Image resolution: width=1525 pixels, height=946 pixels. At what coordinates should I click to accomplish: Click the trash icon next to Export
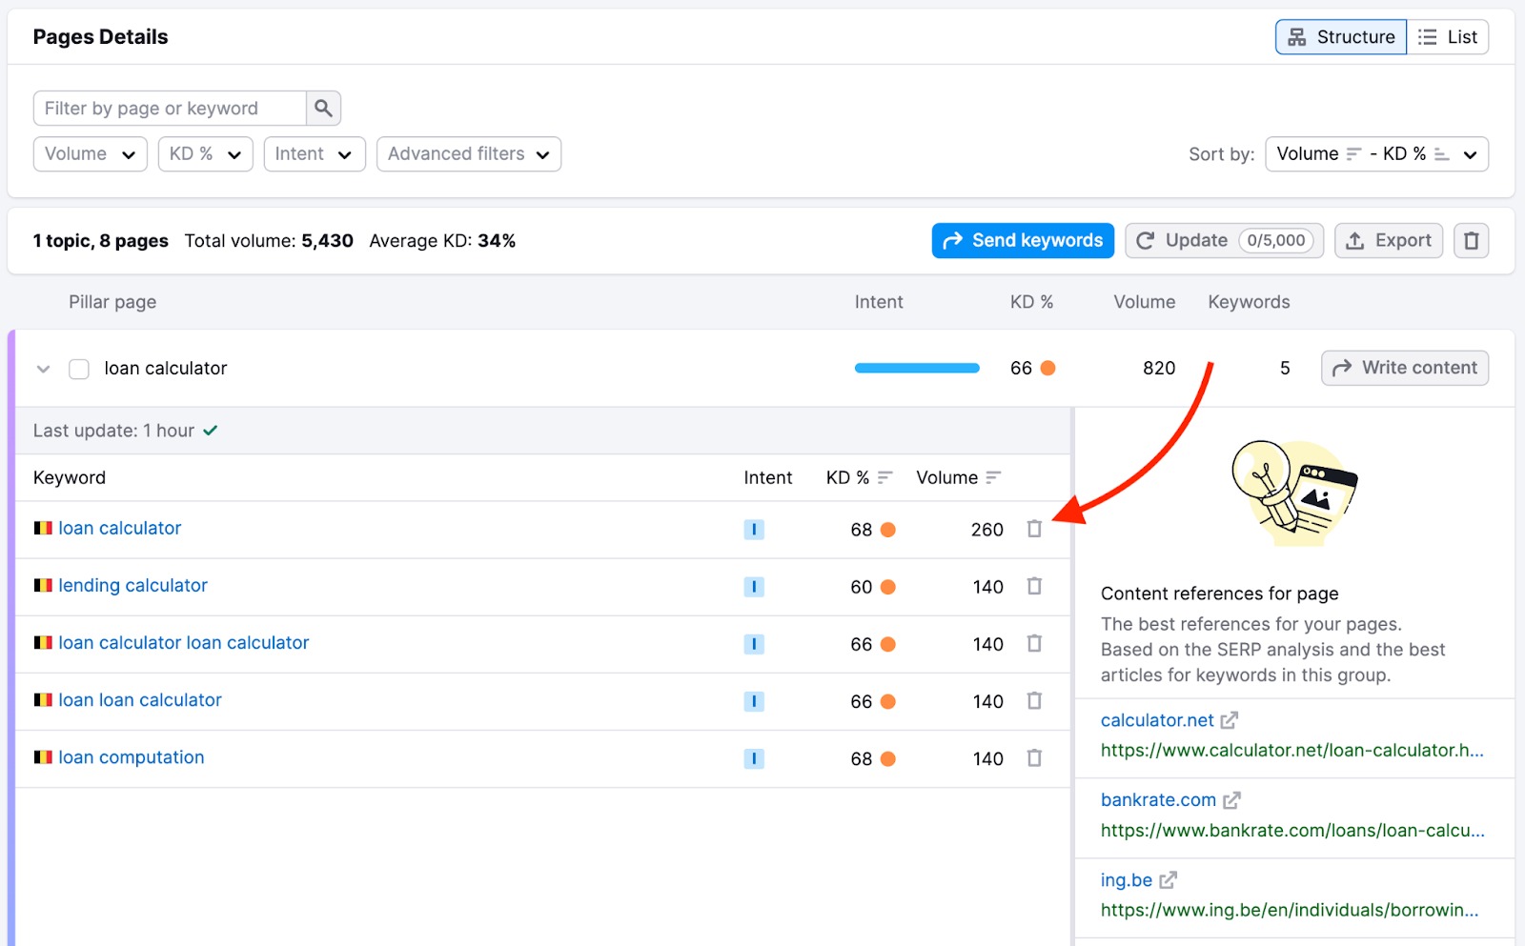pyautogui.click(x=1471, y=241)
